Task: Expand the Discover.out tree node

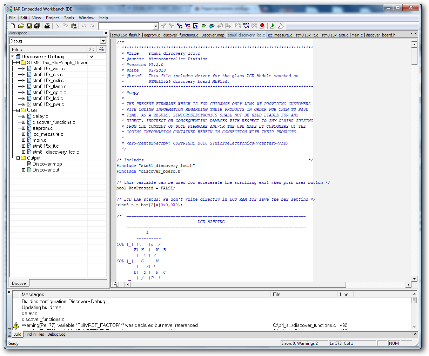Action: [x=24, y=170]
